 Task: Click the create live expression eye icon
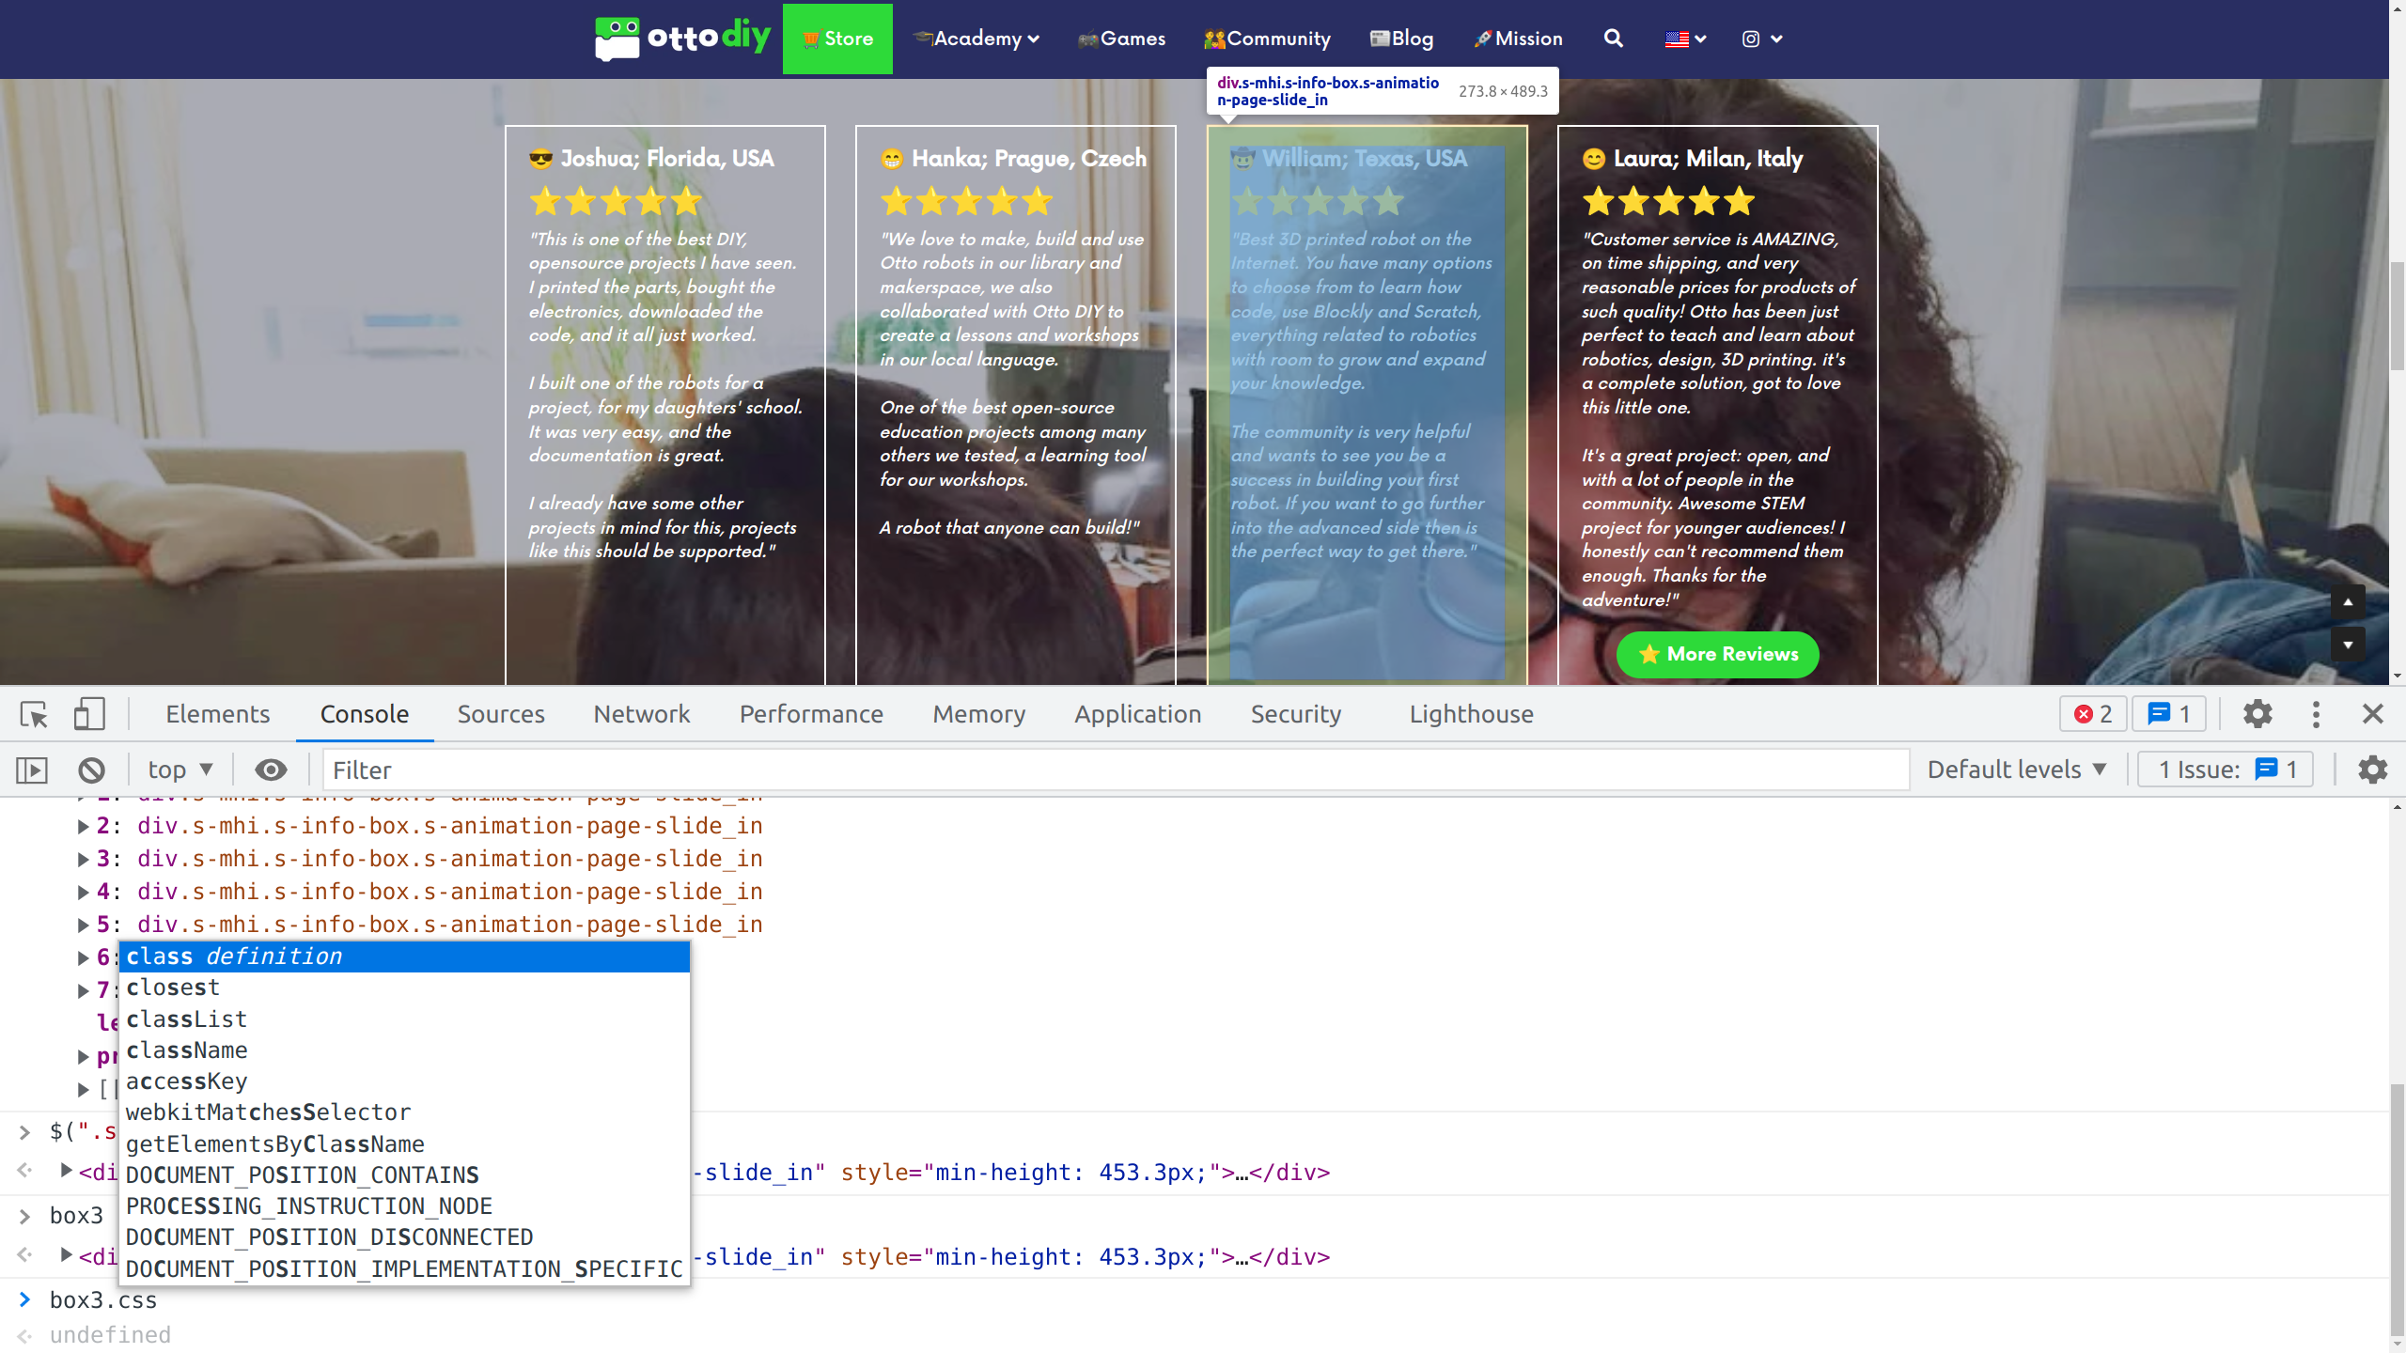pos(271,770)
